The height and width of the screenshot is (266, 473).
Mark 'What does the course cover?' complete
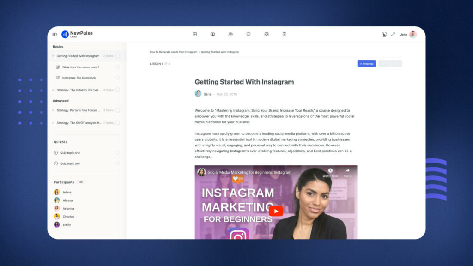click(x=117, y=67)
